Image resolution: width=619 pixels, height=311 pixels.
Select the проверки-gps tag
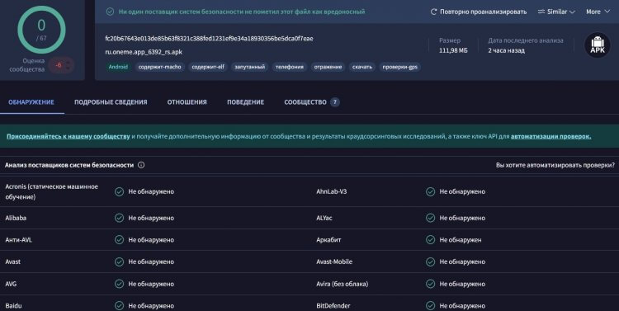pos(400,67)
